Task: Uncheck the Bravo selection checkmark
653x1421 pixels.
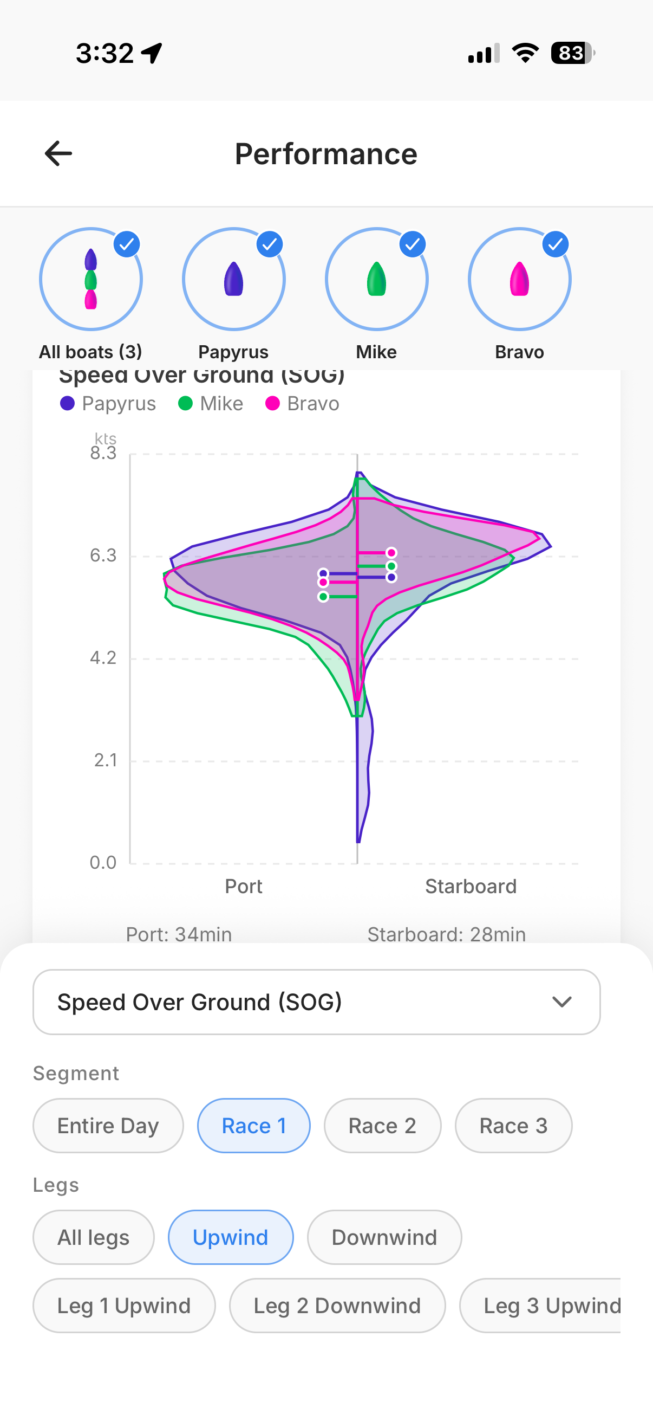Action: [555, 244]
